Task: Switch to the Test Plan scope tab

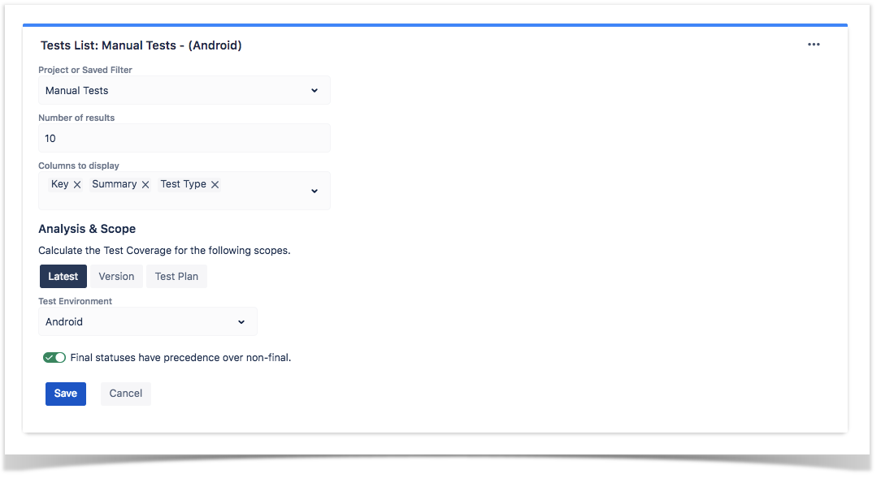Action: pos(176,276)
